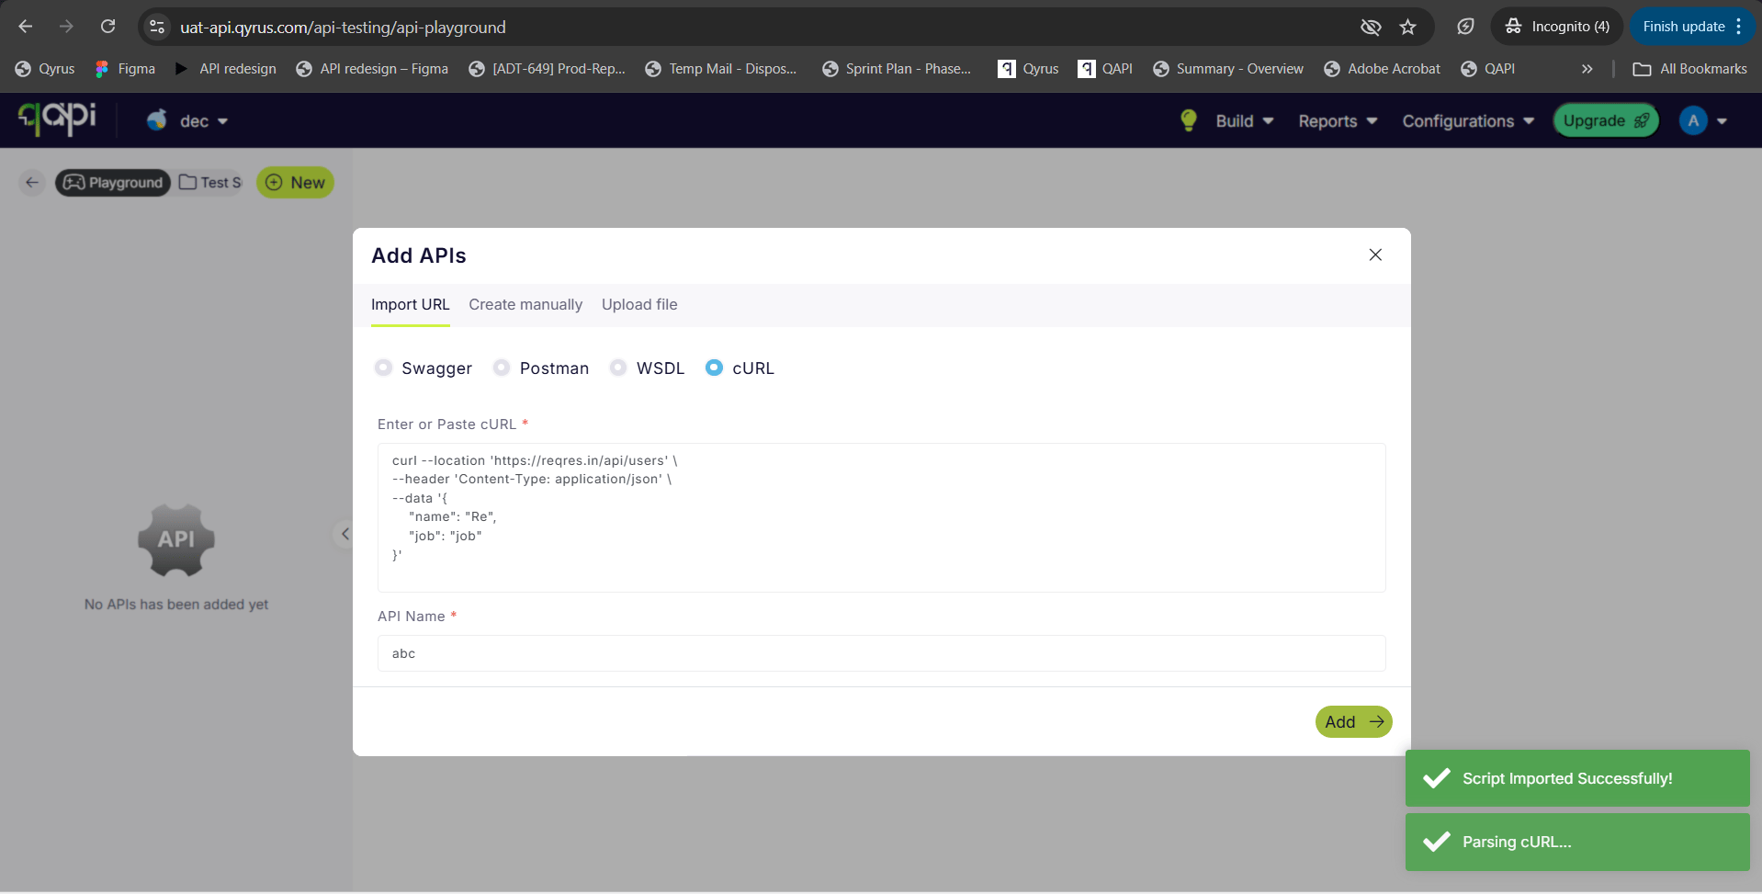The width and height of the screenshot is (1762, 894).
Task: Switch to the Create manually tab
Action: (x=525, y=304)
